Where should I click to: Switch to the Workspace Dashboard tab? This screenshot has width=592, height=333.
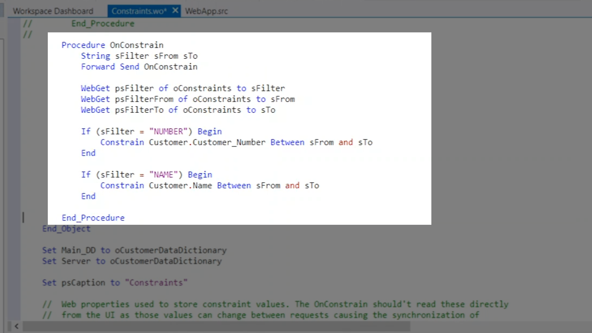click(53, 11)
